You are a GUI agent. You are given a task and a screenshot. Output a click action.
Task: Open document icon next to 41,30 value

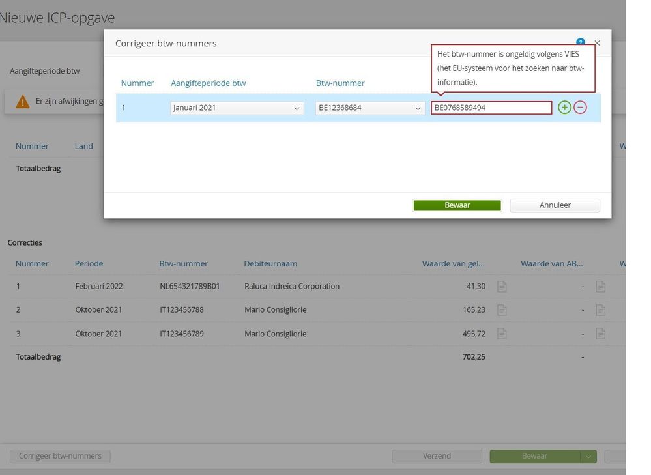coord(502,287)
